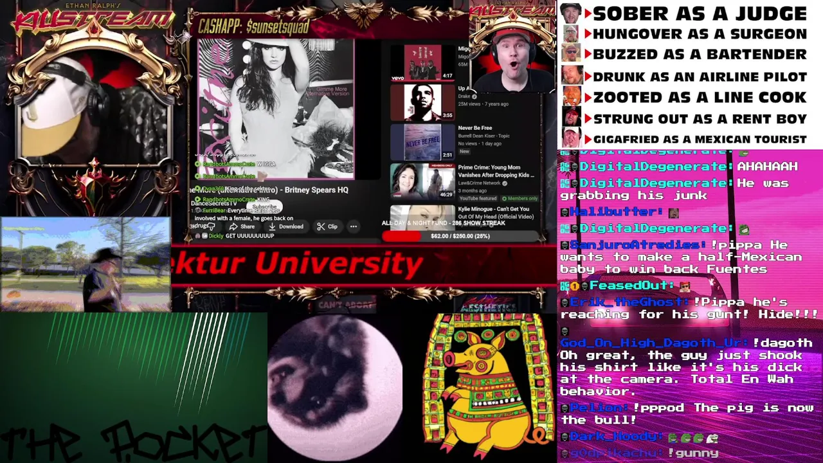The height and width of the screenshot is (463, 823).
Task: Click the emote after FeasedOut's name in chat
Action: click(685, 286)
